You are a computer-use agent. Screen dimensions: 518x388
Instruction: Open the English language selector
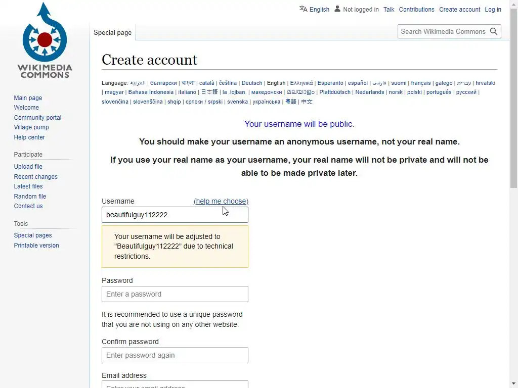coord(319,10)
